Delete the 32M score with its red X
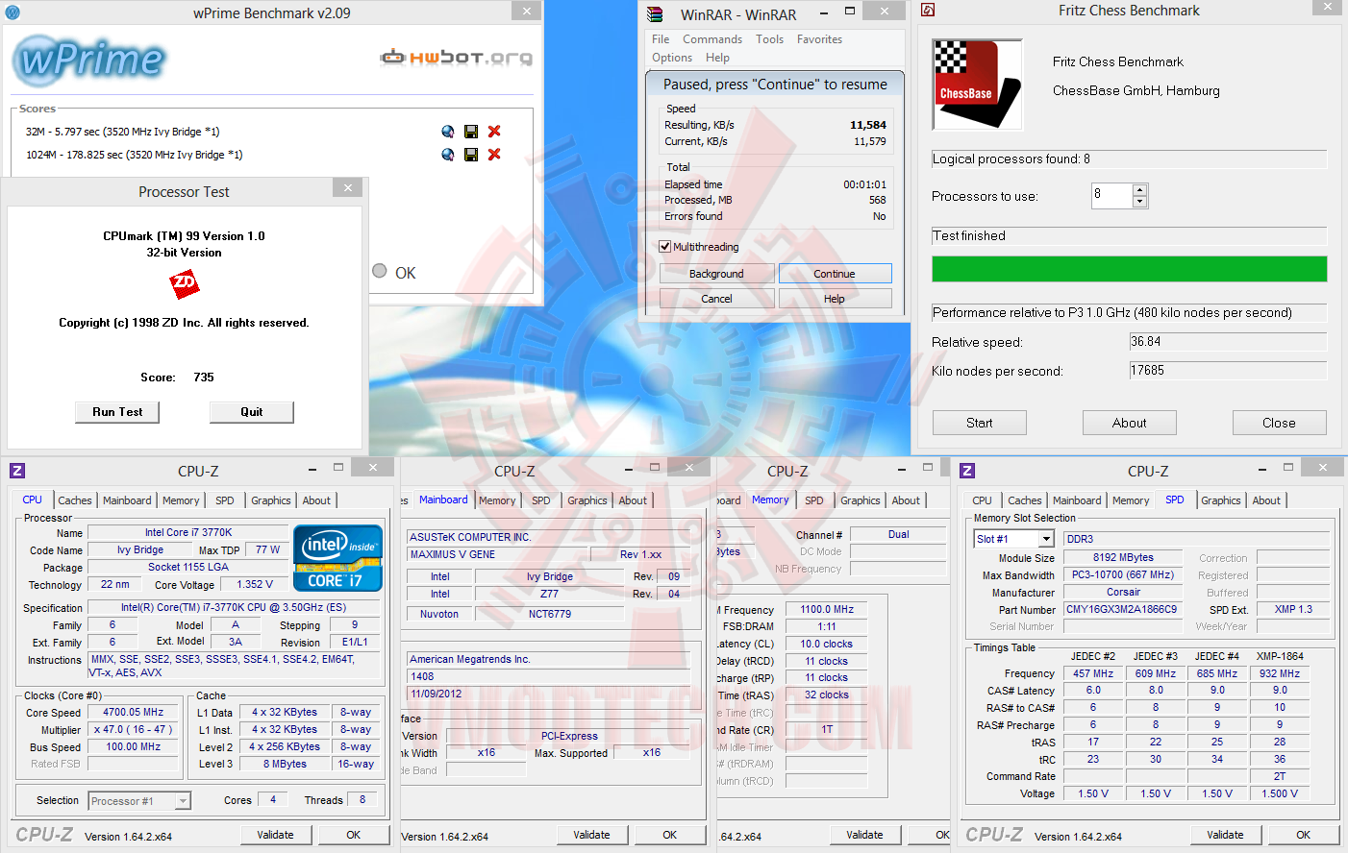1348x853 pixels. point(494,132)
